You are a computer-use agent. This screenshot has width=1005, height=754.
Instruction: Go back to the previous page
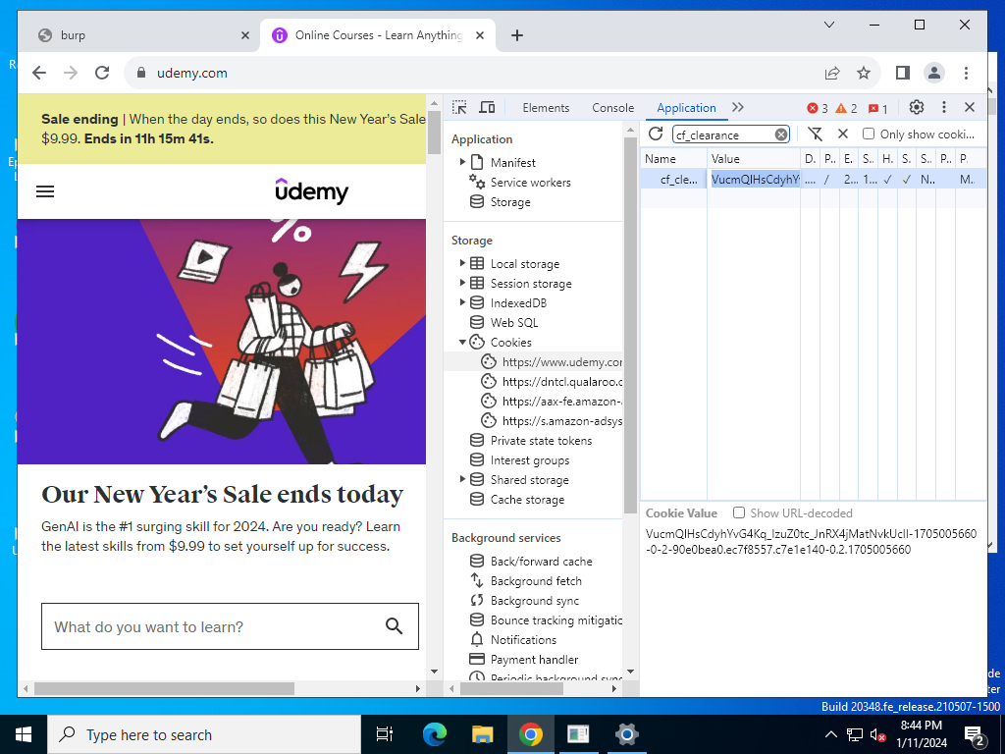39,73
